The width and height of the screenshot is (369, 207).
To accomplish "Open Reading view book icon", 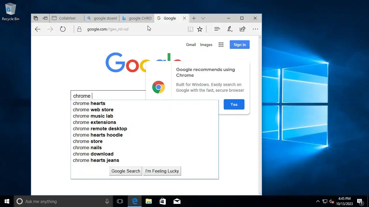I will (x=190, y=29).
